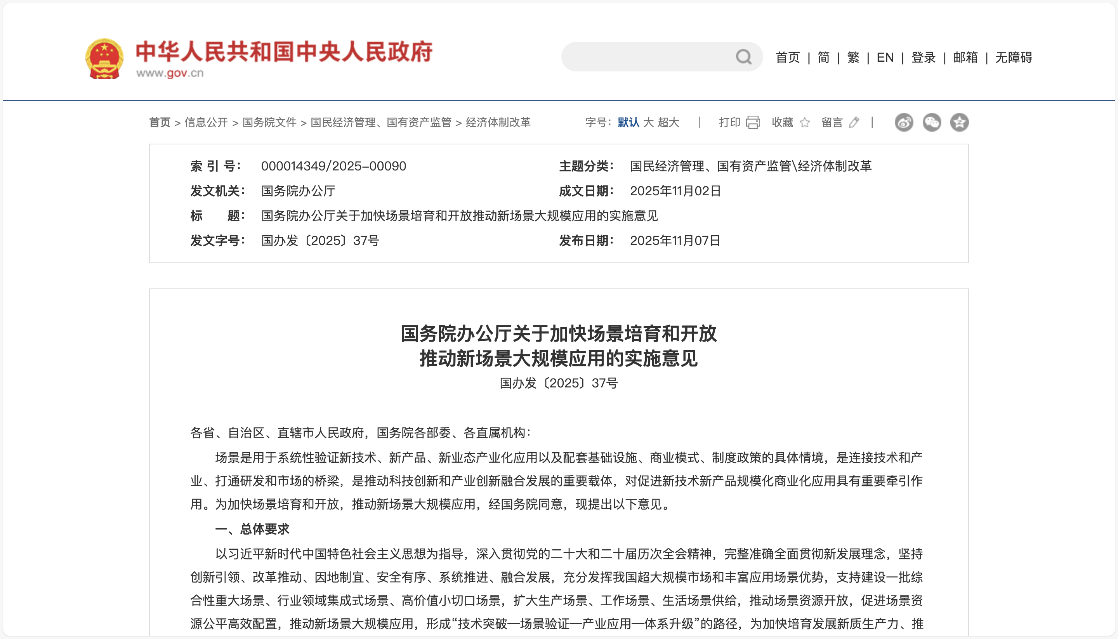Click the star icon to 收藏 this page

tap(805, 123)
